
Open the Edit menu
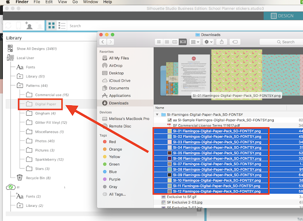coord(49,2)
